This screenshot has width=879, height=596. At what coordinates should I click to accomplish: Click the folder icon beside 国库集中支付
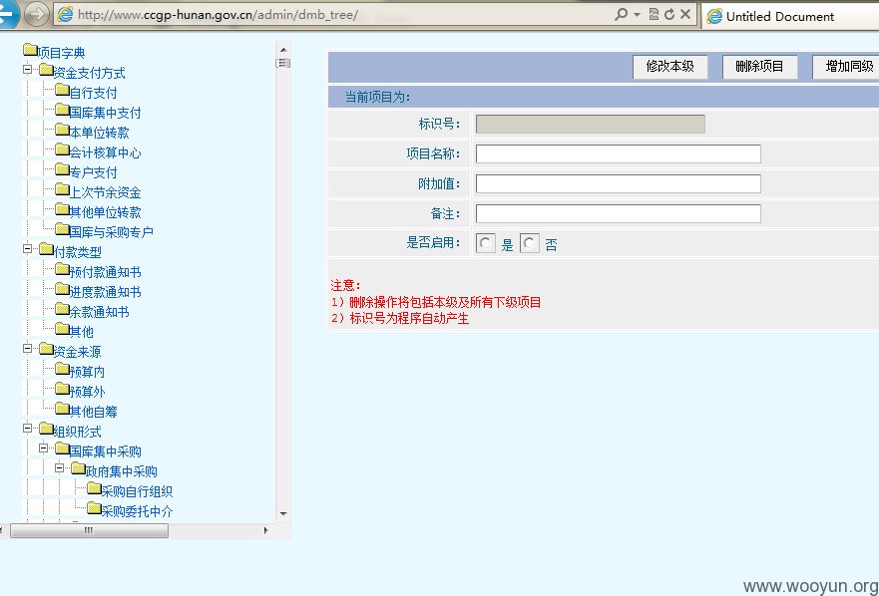pos(62,111)
